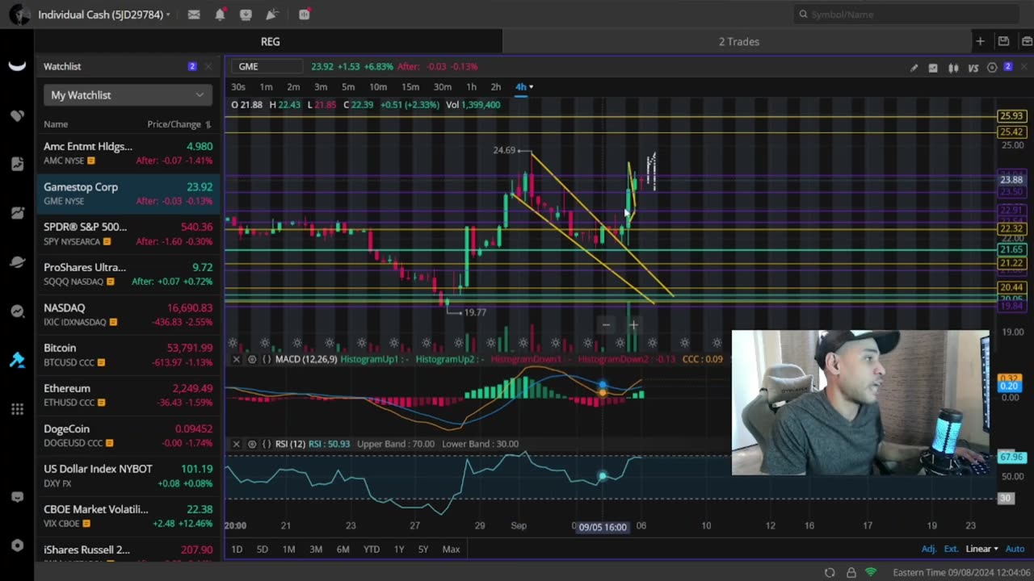Open sidebar settings gear at the bottom
The height and width of the screenshot is (581, 1034).
point(17,546)
